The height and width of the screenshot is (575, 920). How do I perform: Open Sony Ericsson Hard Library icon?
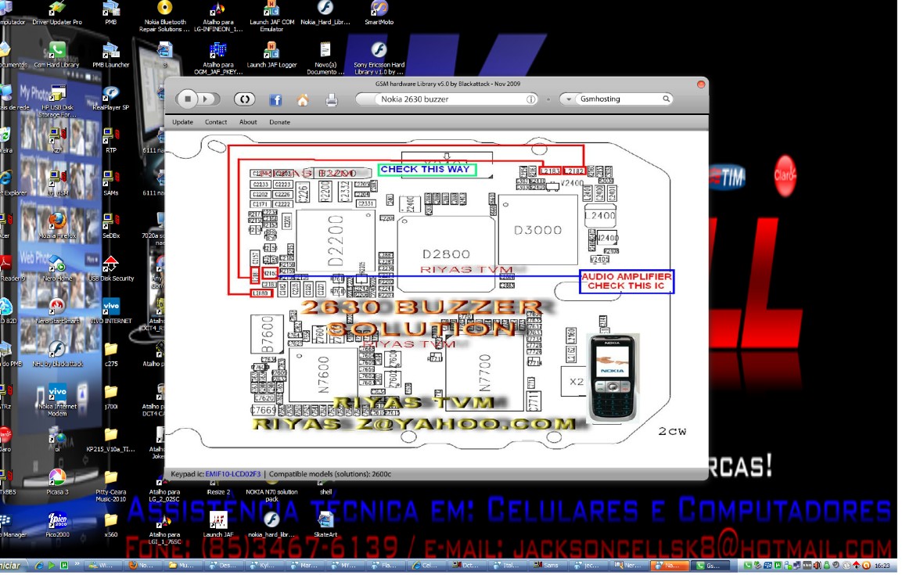pyautogui.click(x=379, y=59)
